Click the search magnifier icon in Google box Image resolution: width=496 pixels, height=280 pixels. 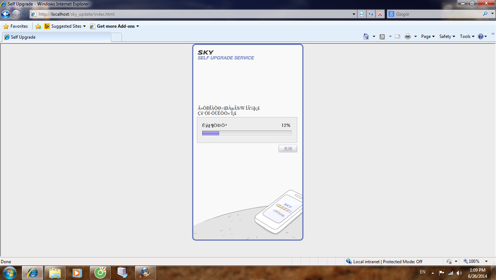click(485, 14)
